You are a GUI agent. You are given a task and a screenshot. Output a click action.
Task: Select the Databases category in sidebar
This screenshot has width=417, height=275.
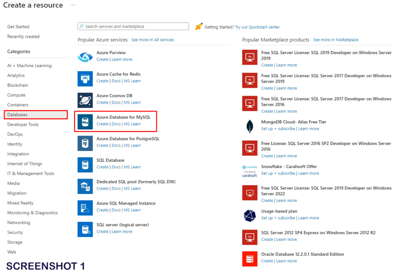[36, 115]
